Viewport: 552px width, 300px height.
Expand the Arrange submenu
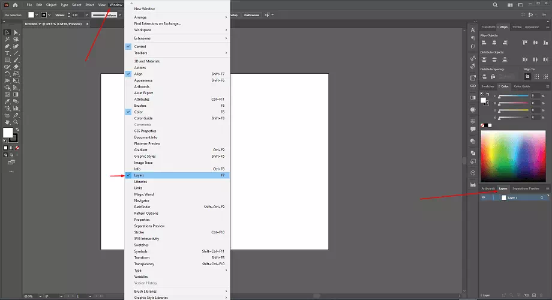(x=177, y=17)
